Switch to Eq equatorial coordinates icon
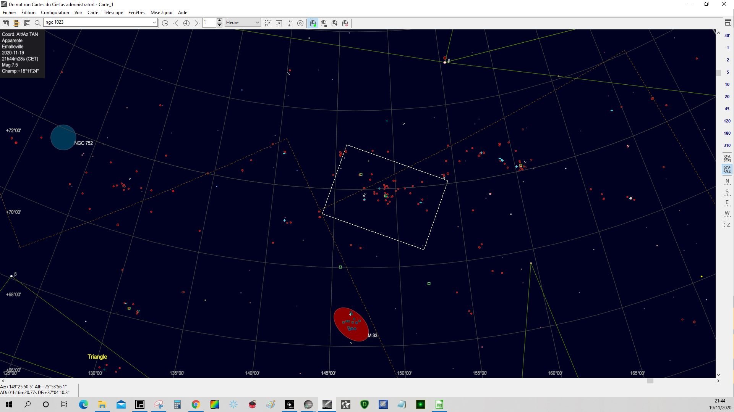This screenshot has height=412, width=734. [727, 159]
